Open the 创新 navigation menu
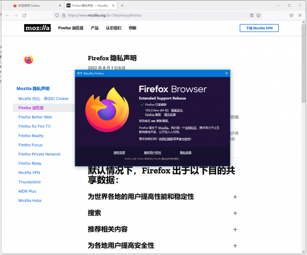Viewport: 307px width, 255px height. tap(133, 28)
